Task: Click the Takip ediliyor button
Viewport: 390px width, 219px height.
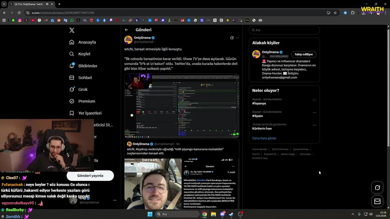Action: (303, 54)
